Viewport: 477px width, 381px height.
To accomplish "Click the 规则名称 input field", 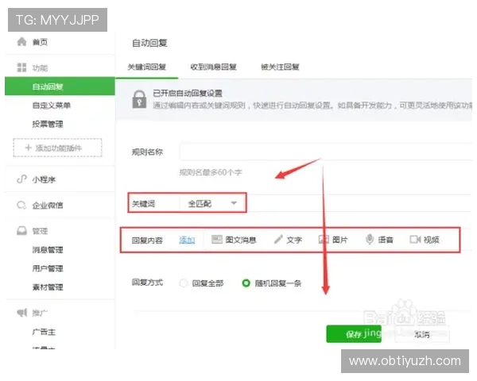I will tap(326, 152).
